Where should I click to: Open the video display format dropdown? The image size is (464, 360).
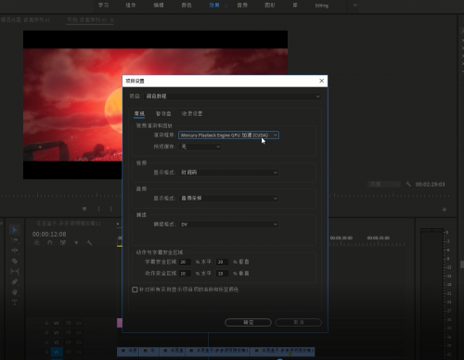tap(228, 173)
